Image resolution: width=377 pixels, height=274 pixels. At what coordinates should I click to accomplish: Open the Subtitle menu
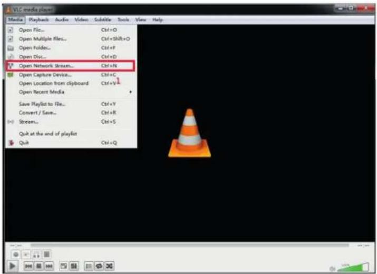(103, 19)
